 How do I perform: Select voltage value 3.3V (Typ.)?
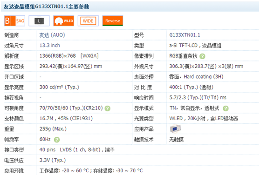click(53, 160)
